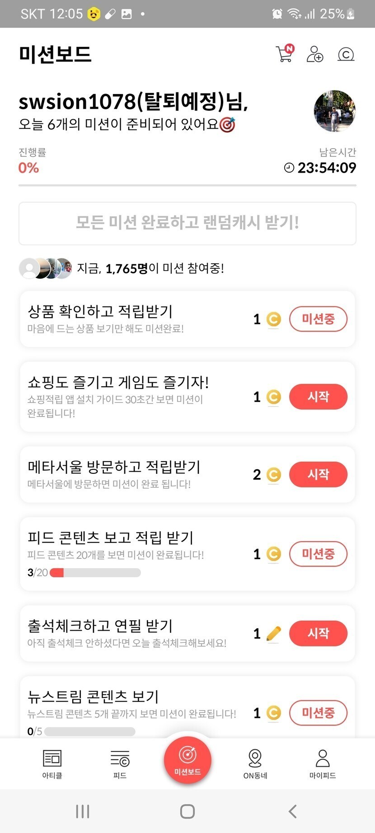The height and width of the screenshot is (833, 375).
Task: Tap the participant avatars group
Action: click(45, 268)
